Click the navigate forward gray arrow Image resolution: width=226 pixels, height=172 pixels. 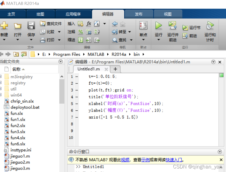tap(123, 24)
